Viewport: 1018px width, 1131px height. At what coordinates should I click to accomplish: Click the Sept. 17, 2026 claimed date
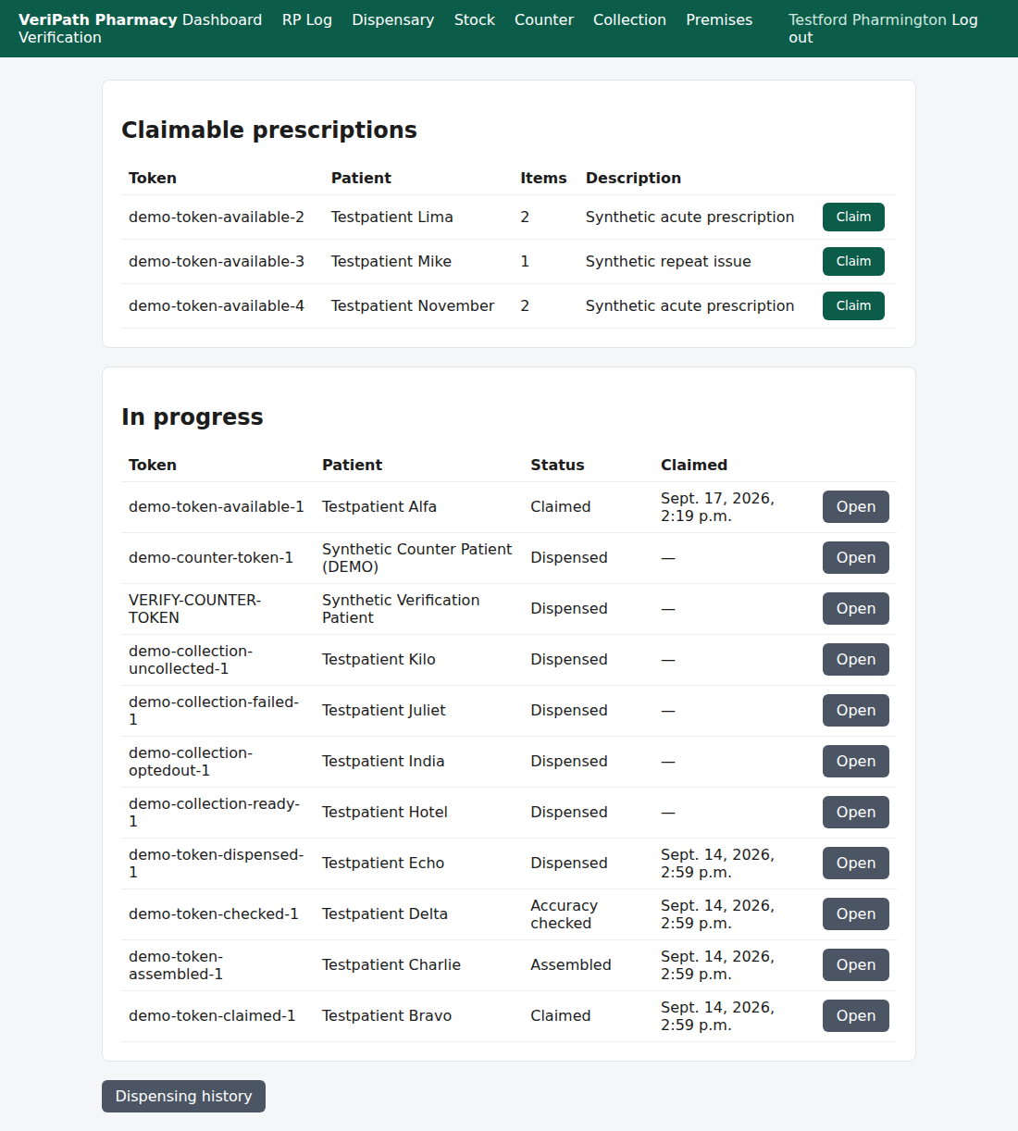coord(717,507)
